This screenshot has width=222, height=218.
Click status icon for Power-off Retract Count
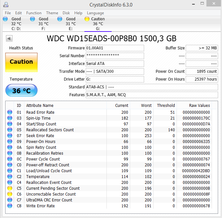tap(10, 165)
